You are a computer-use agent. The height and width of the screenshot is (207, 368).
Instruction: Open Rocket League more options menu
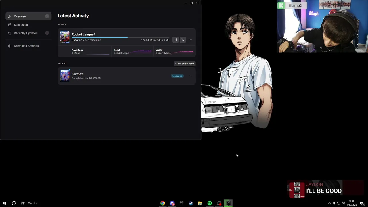(190, 40)
